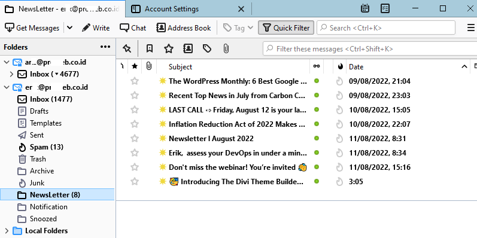The image size is (477, 238).
Task: Collapse the first account tree
Action: pos(7,62)
